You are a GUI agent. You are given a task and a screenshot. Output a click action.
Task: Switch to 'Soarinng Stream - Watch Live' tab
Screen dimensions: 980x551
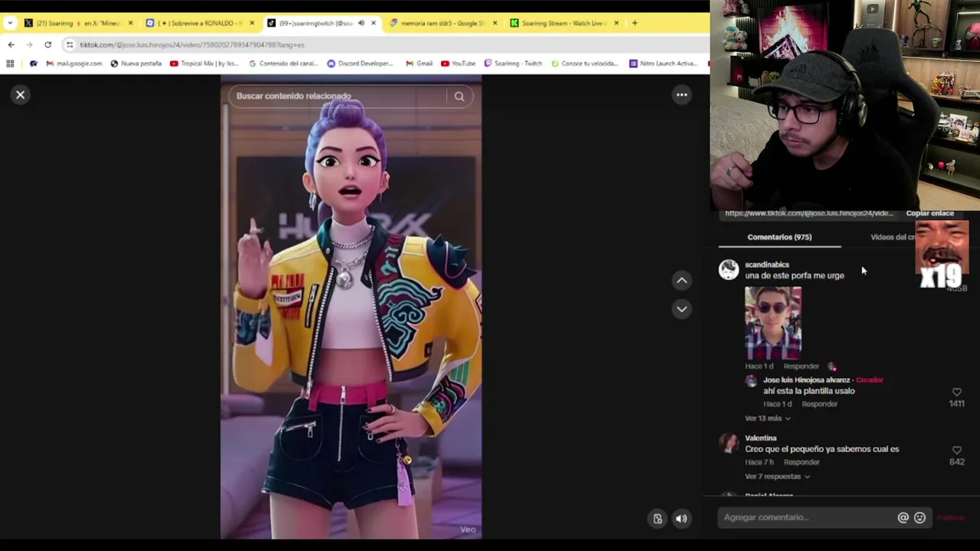563,23
